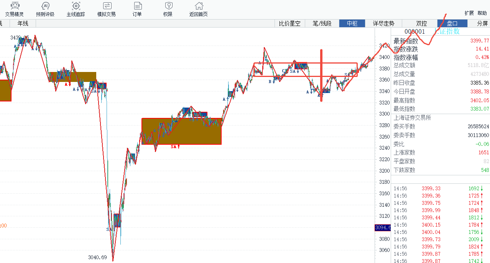490x263 pixels.
Task: Click the 000001 stock code field
Action: click(415, 32)
